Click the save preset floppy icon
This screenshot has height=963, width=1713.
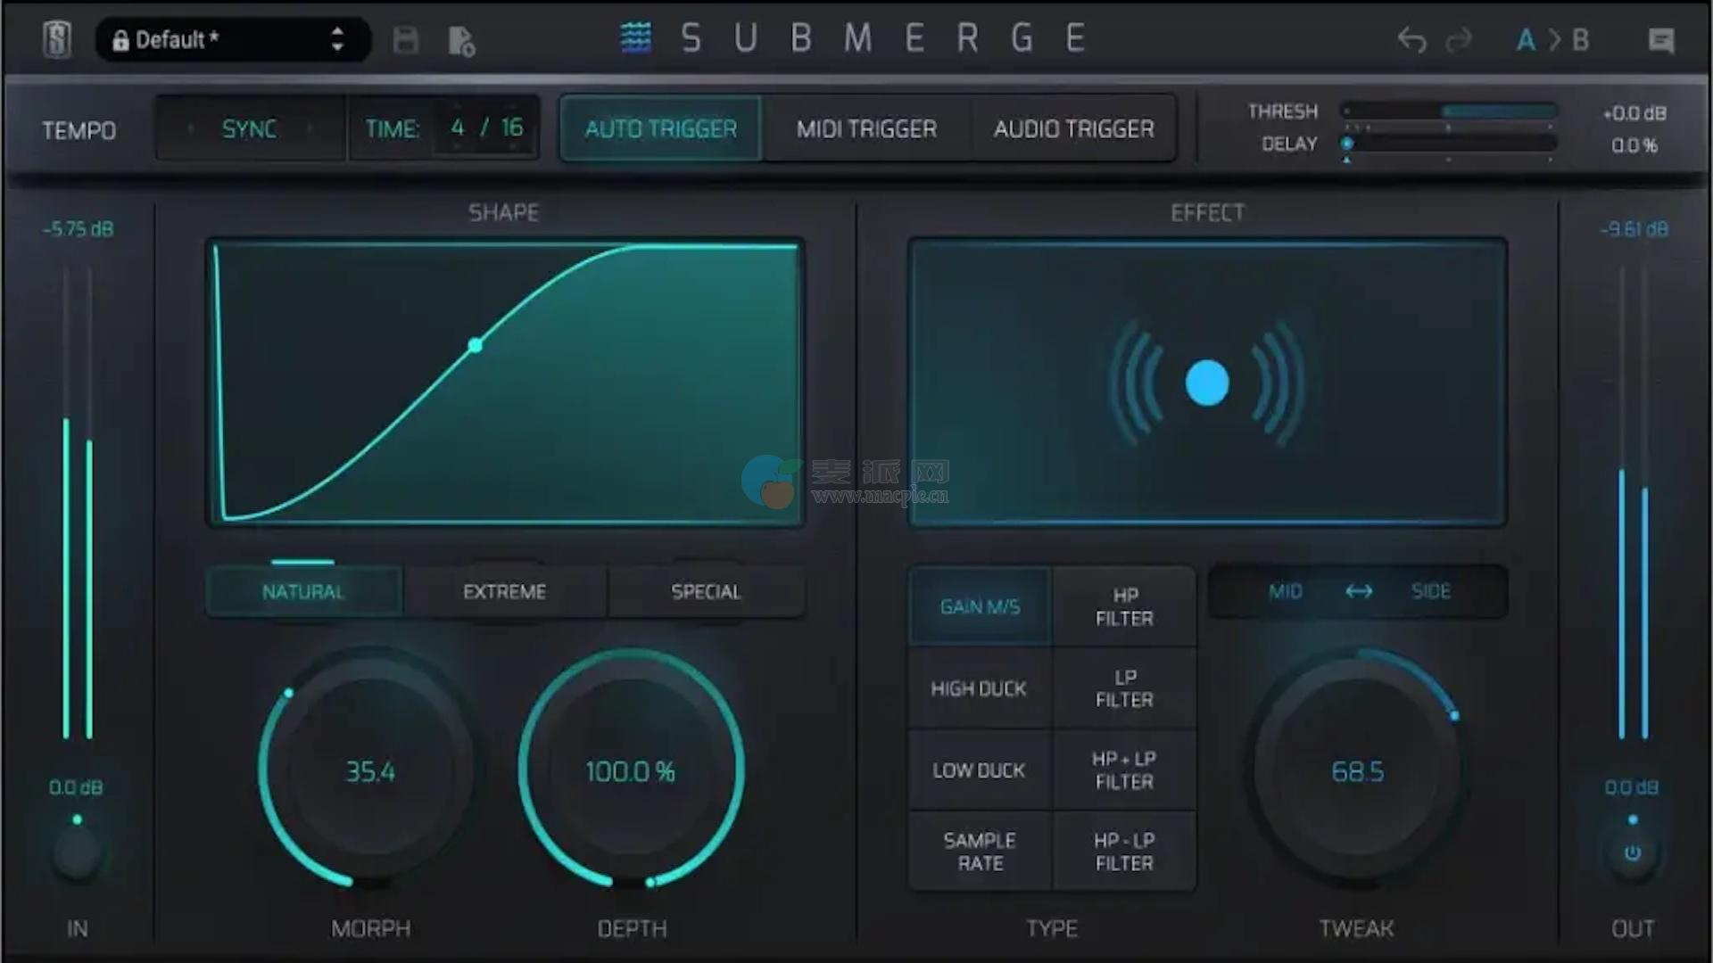click(x=406, y=40)
